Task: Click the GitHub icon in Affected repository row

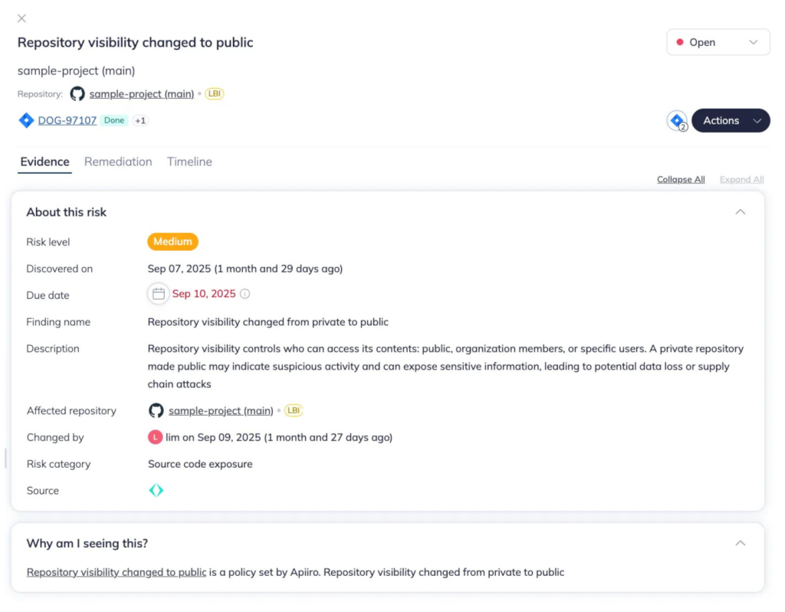Action: 156,410
